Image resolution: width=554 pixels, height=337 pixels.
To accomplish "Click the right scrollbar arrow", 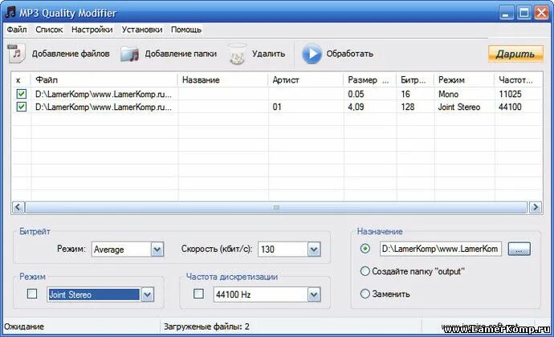I will click(536, 207).
